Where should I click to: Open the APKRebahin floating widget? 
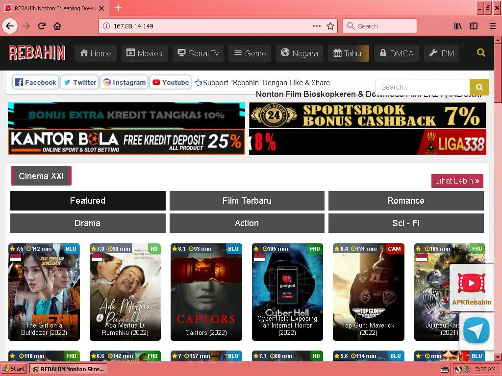tap(472, 287)
